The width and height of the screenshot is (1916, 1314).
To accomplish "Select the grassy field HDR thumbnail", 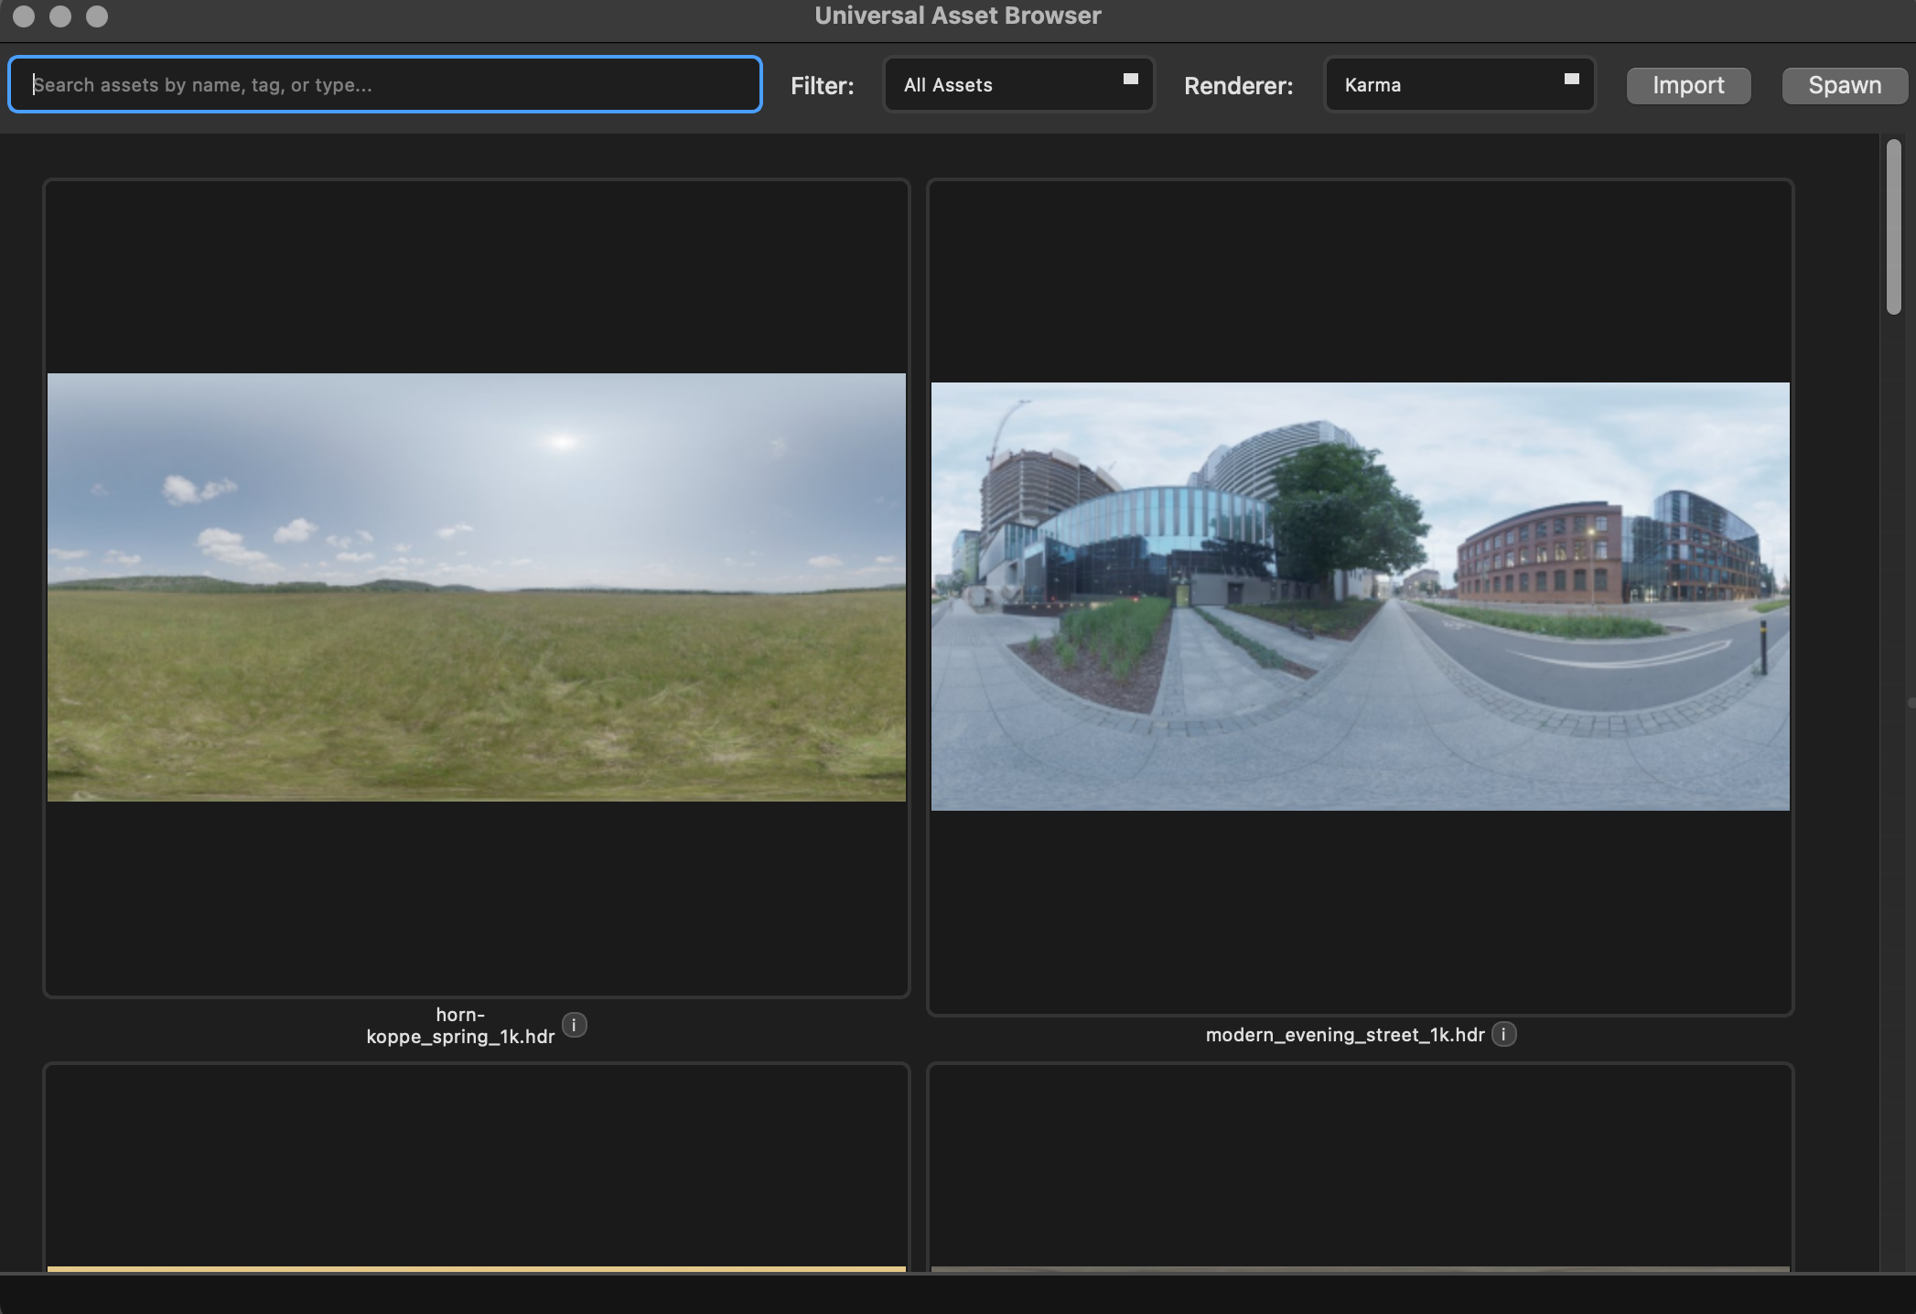I will pos(476,587).
